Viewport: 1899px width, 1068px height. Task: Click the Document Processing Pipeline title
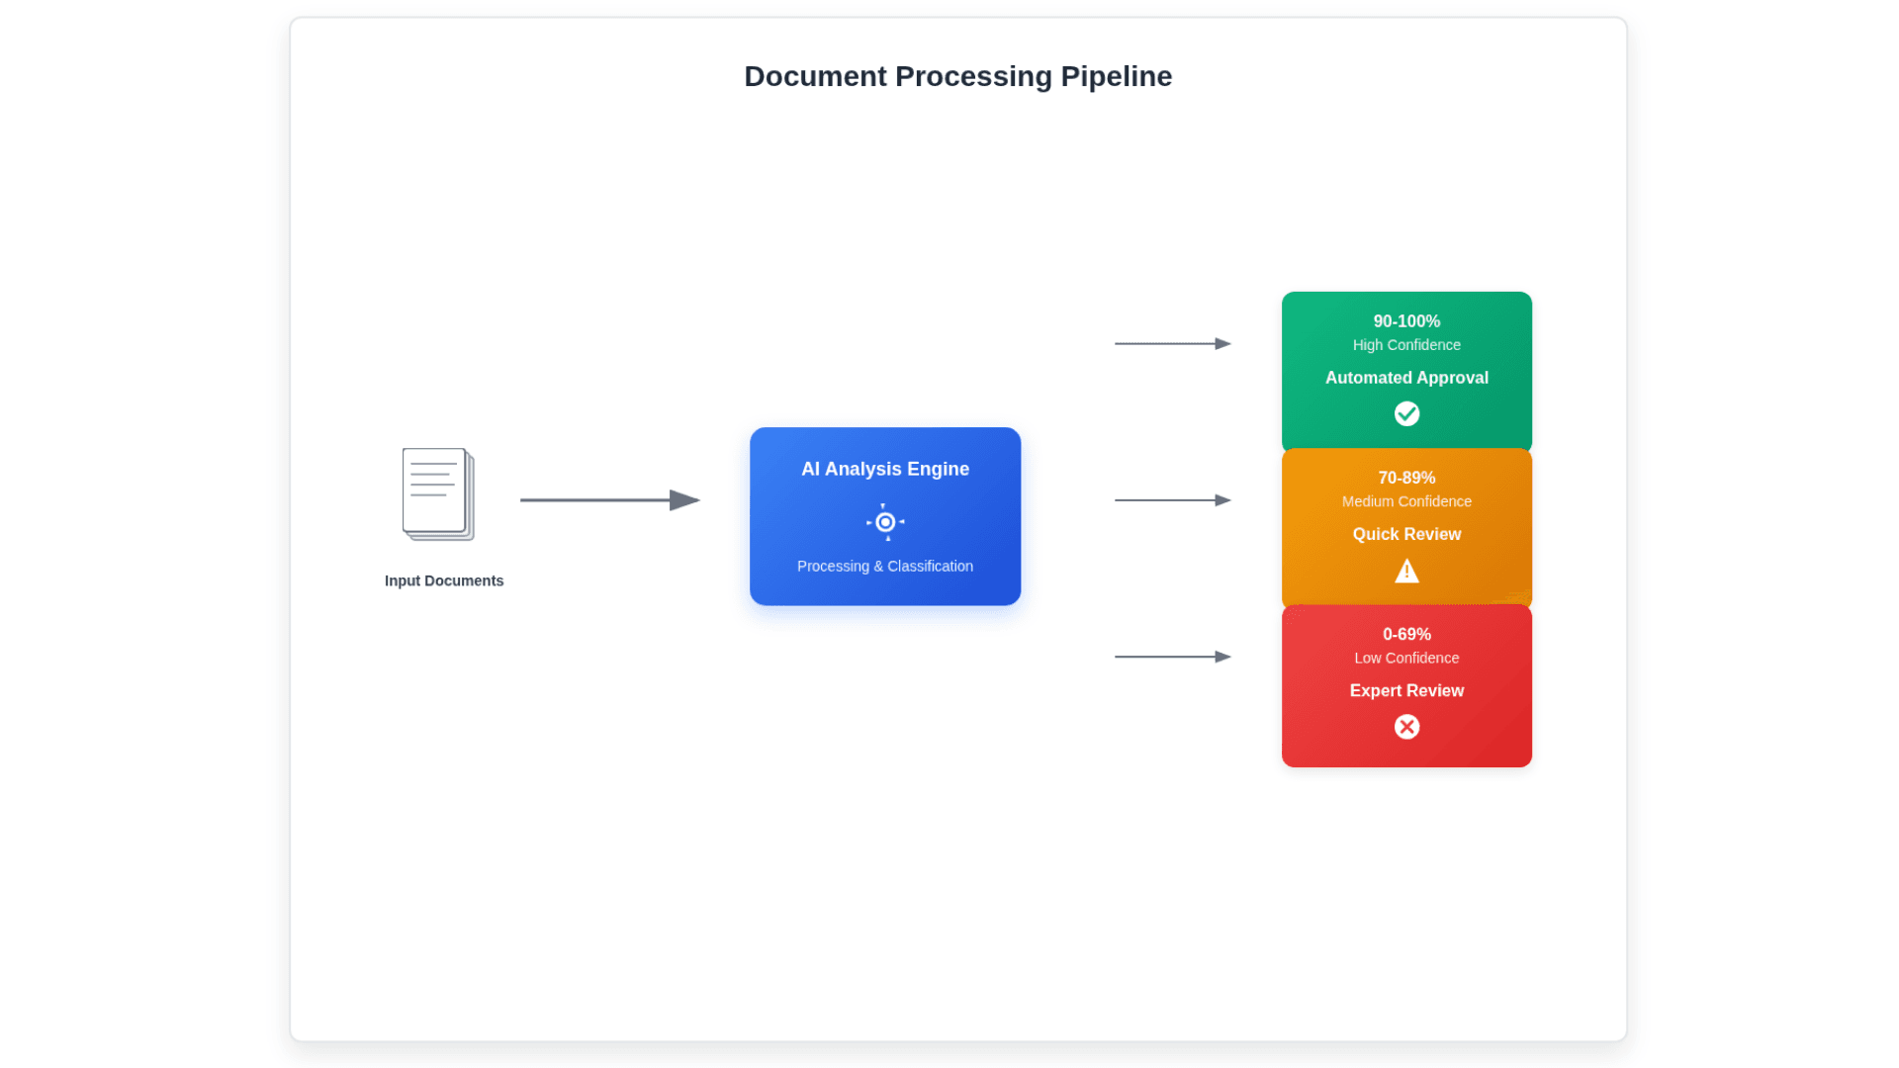click(x=957, y=76)
